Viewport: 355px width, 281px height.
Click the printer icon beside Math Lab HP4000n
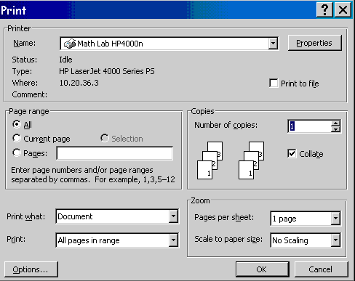(70, 44)
